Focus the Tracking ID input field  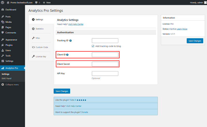[105, 41]
